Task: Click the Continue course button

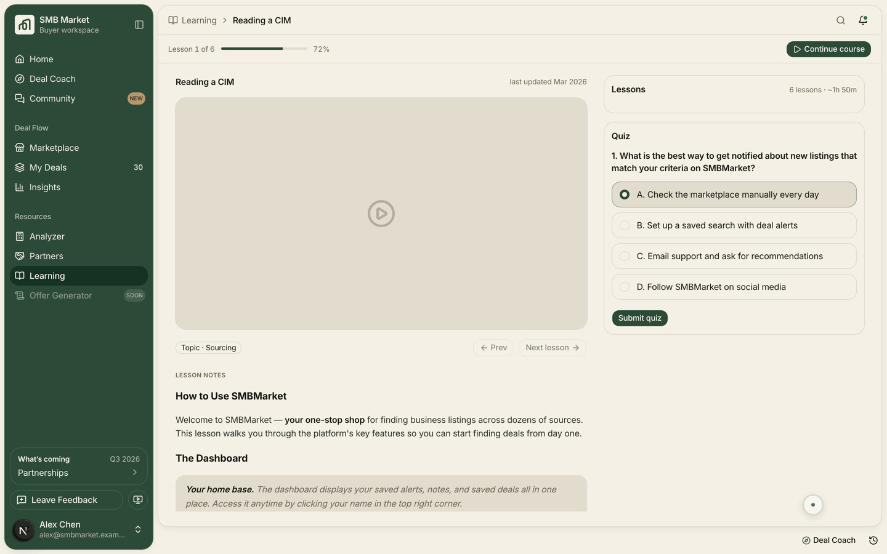Action: (828, 49)
